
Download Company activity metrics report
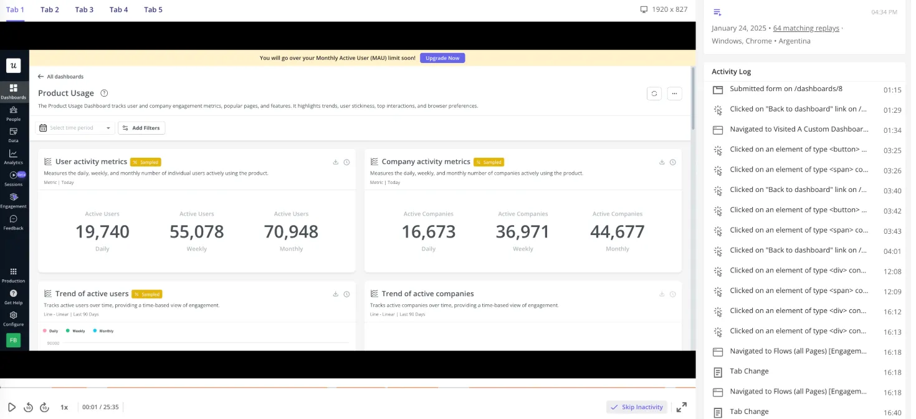coord(662,162)
